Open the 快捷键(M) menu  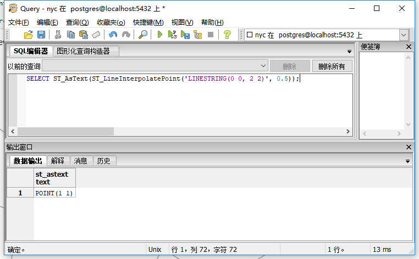pos(148,22)
